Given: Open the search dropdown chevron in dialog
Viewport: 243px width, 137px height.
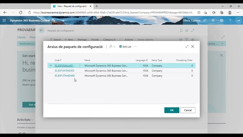Looking at the screenshot, I should click(114, 47).
